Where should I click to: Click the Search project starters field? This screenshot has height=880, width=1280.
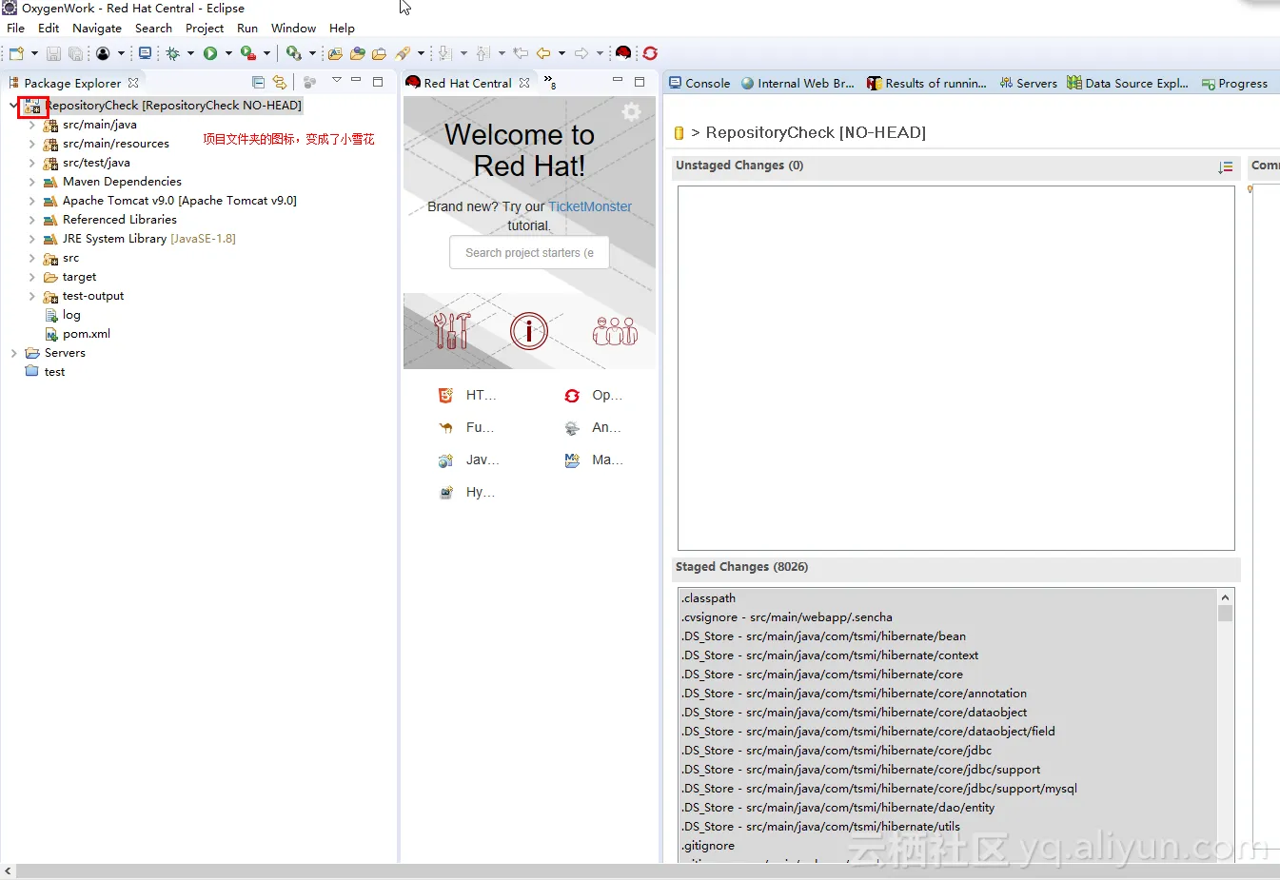coord(529,253)
